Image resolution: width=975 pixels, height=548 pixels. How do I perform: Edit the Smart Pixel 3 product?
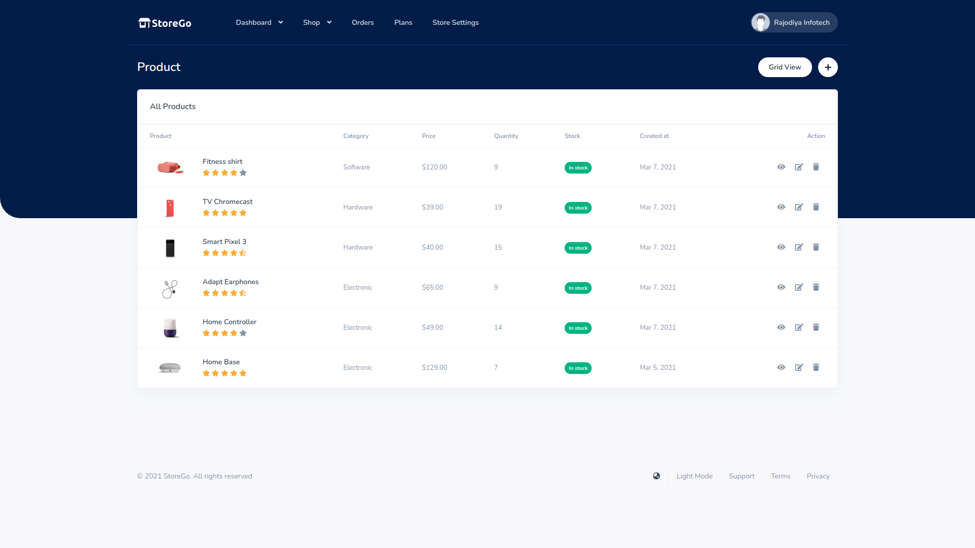pos(799,247)
